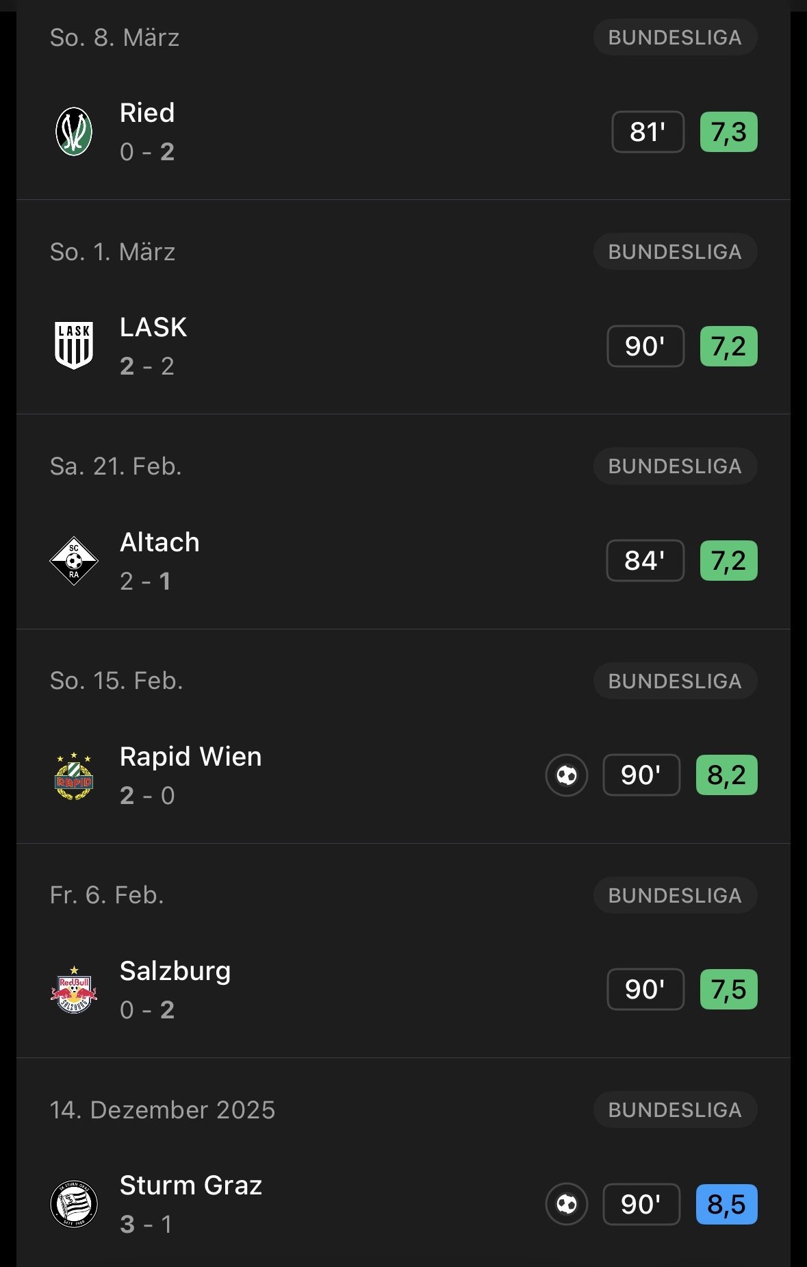Image resolution: width=807 pixels, height=1267 pixels.
Task: Open the Altach match name
Action: pos(159,542)
